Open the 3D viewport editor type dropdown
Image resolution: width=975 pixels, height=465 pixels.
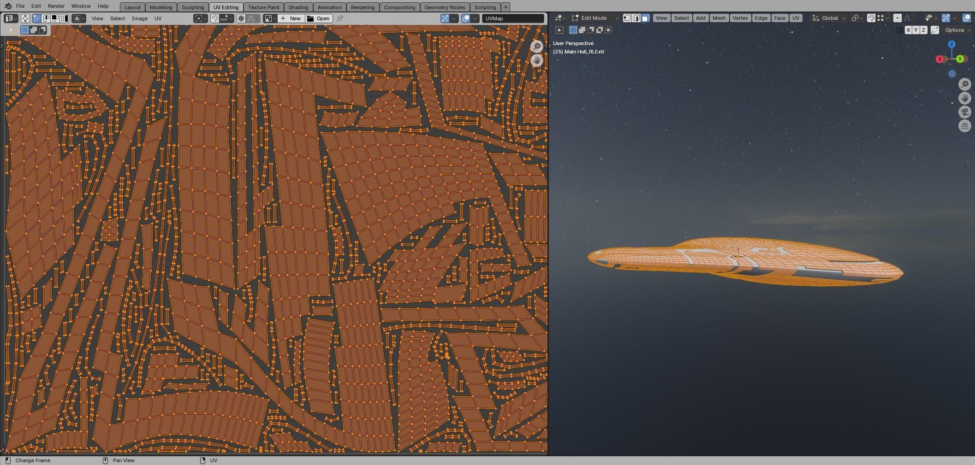[x=560, y=18]
